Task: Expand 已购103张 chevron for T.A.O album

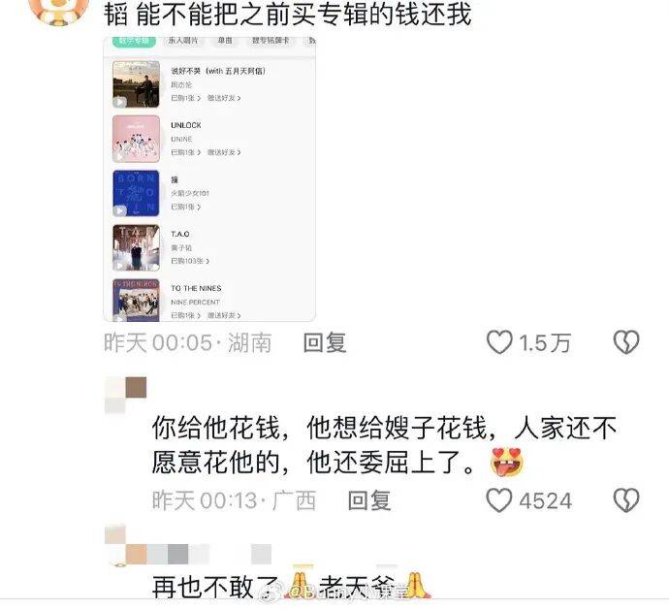Action: click(x=207, y=261)
